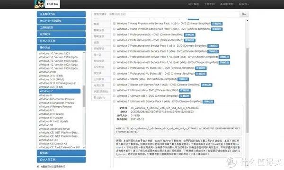Viewport: 284px width, 170px height.
Task: Switch to the 多国(语言包) language tab
Action: click(x=101, y=92)
